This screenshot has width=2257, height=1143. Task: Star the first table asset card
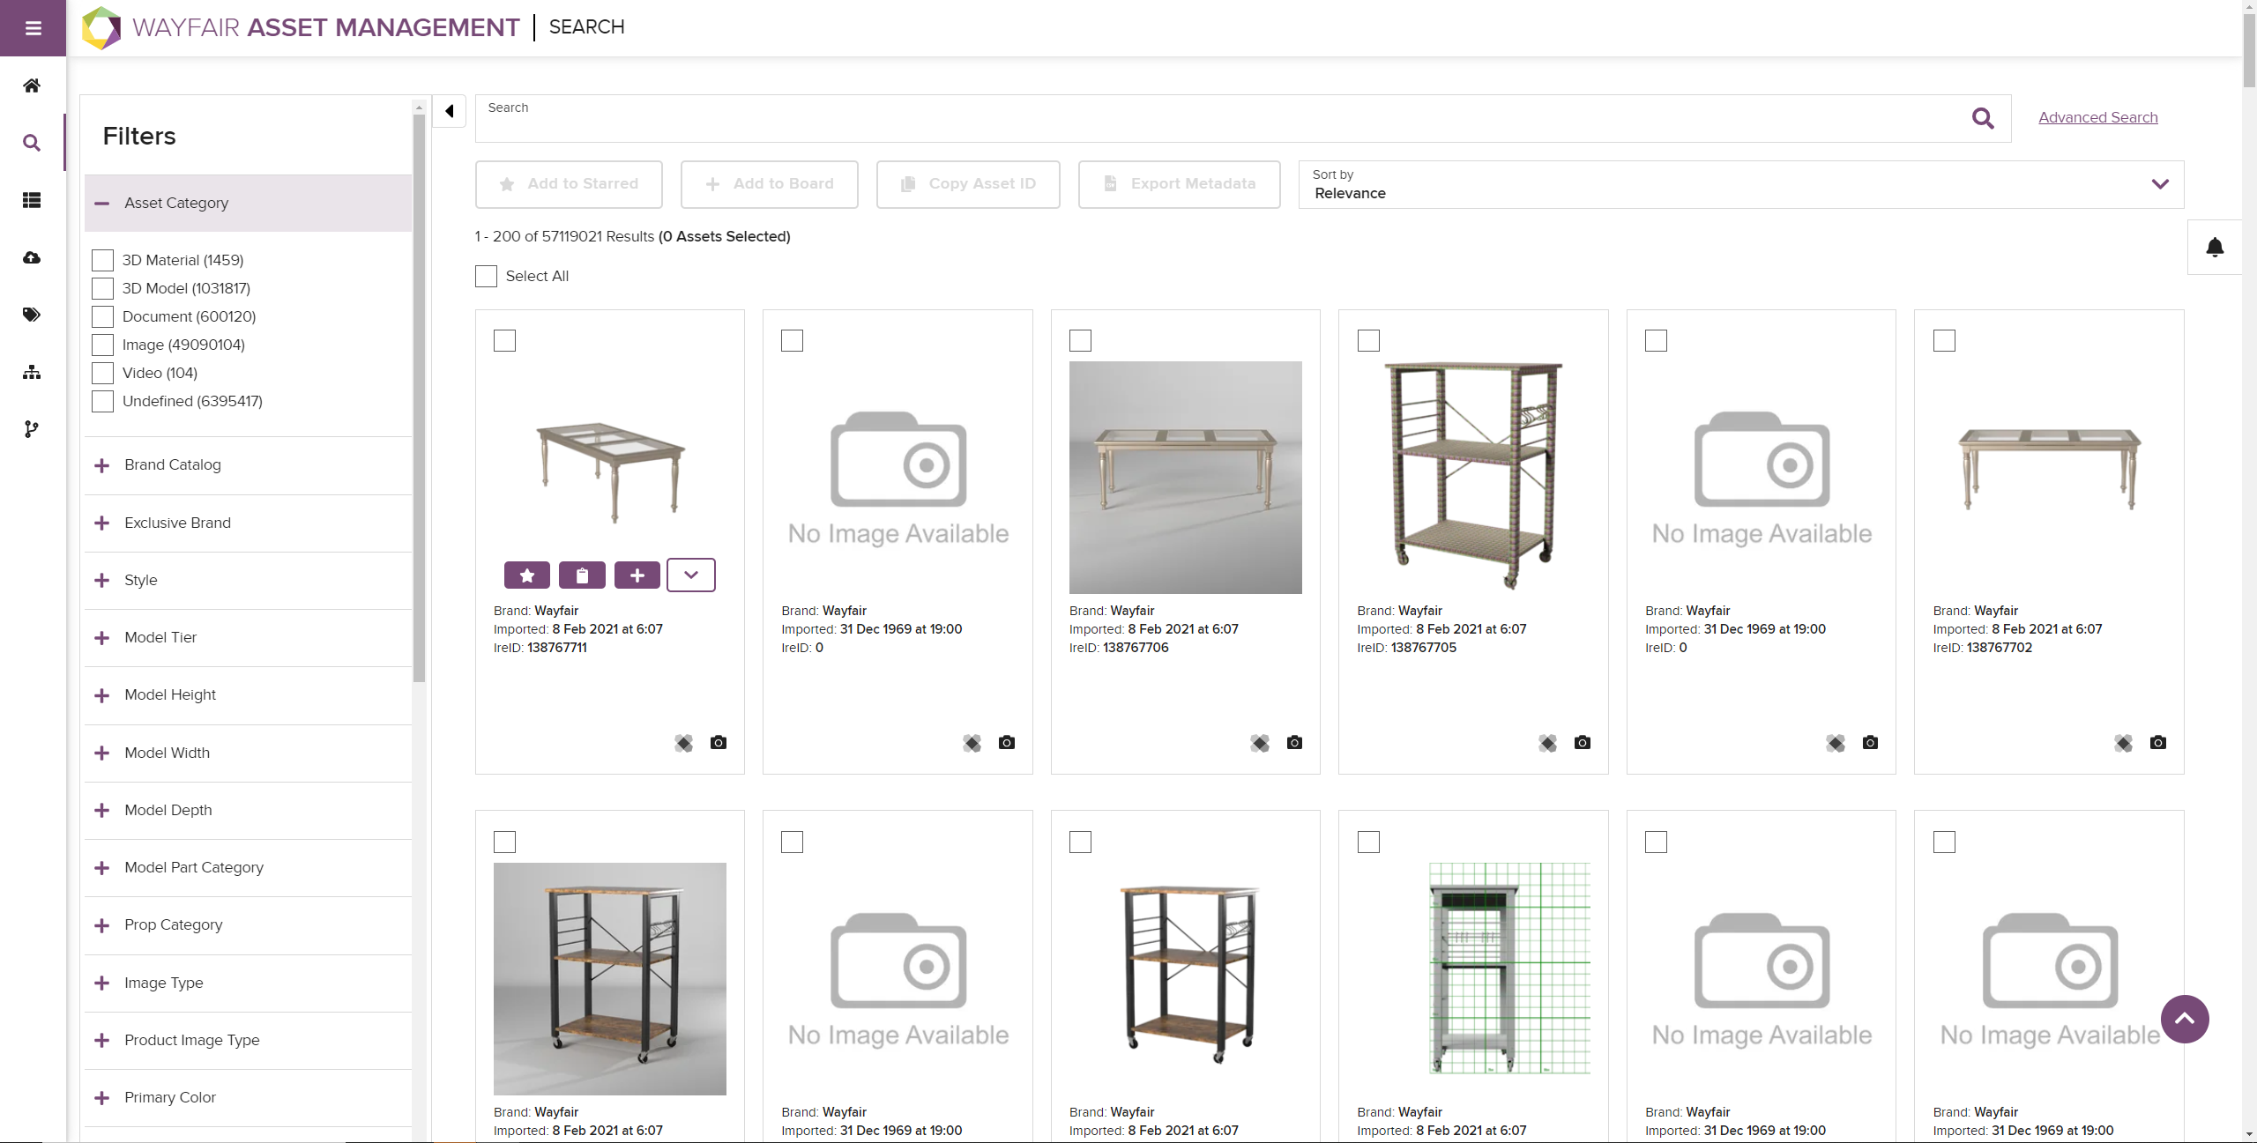tap(527, 575)
